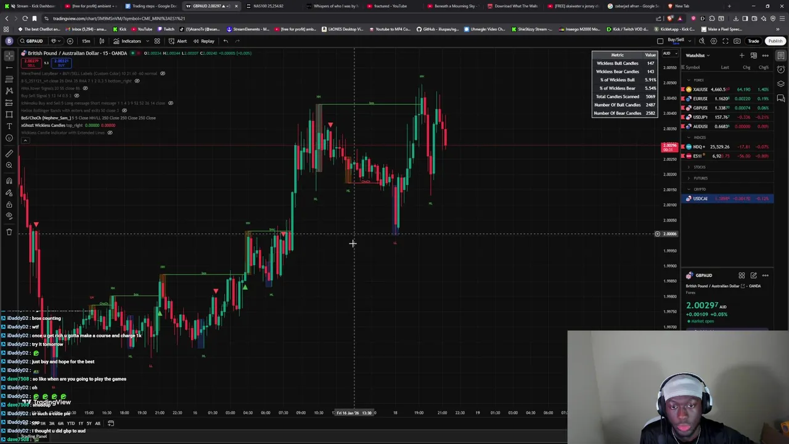789x444 pixels.
Task: Open the 15m timeframe selector
Action: [x=86, y=41]
